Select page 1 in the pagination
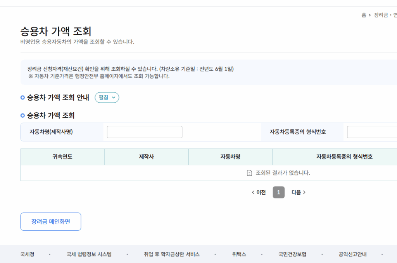The width and height of the screenshot is (397, 263). 278,192
